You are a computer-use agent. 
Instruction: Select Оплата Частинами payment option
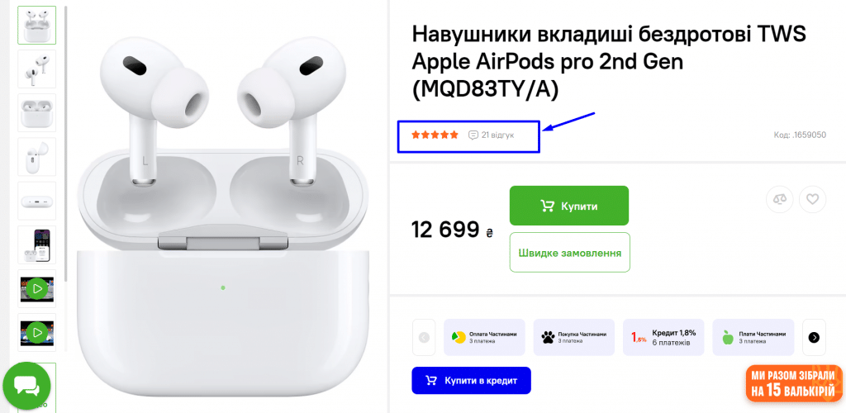coord(484,338)
